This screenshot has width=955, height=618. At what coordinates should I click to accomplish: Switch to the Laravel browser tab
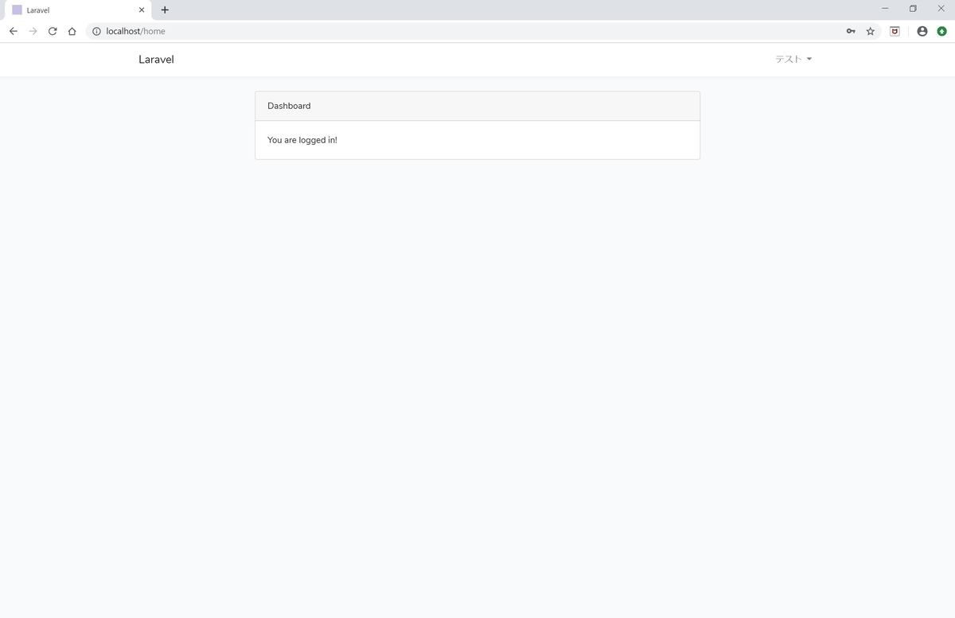[72, 10]
